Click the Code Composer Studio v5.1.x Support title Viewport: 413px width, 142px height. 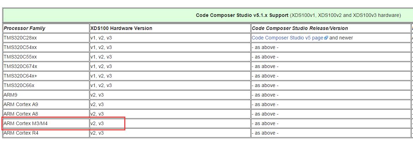click(242, 15)
